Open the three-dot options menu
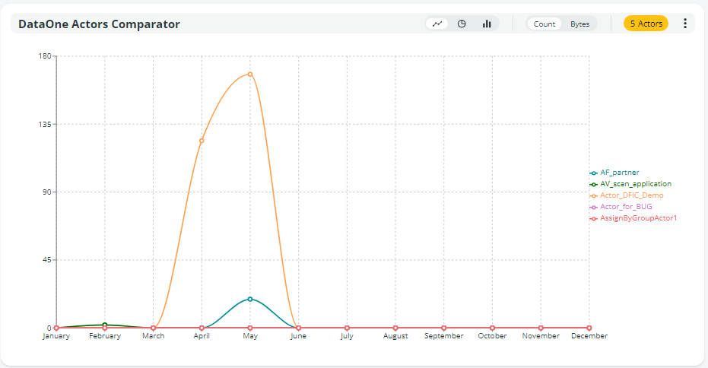Image resolution: width=708 pixels, height=368 pixels. click(684, 24)
